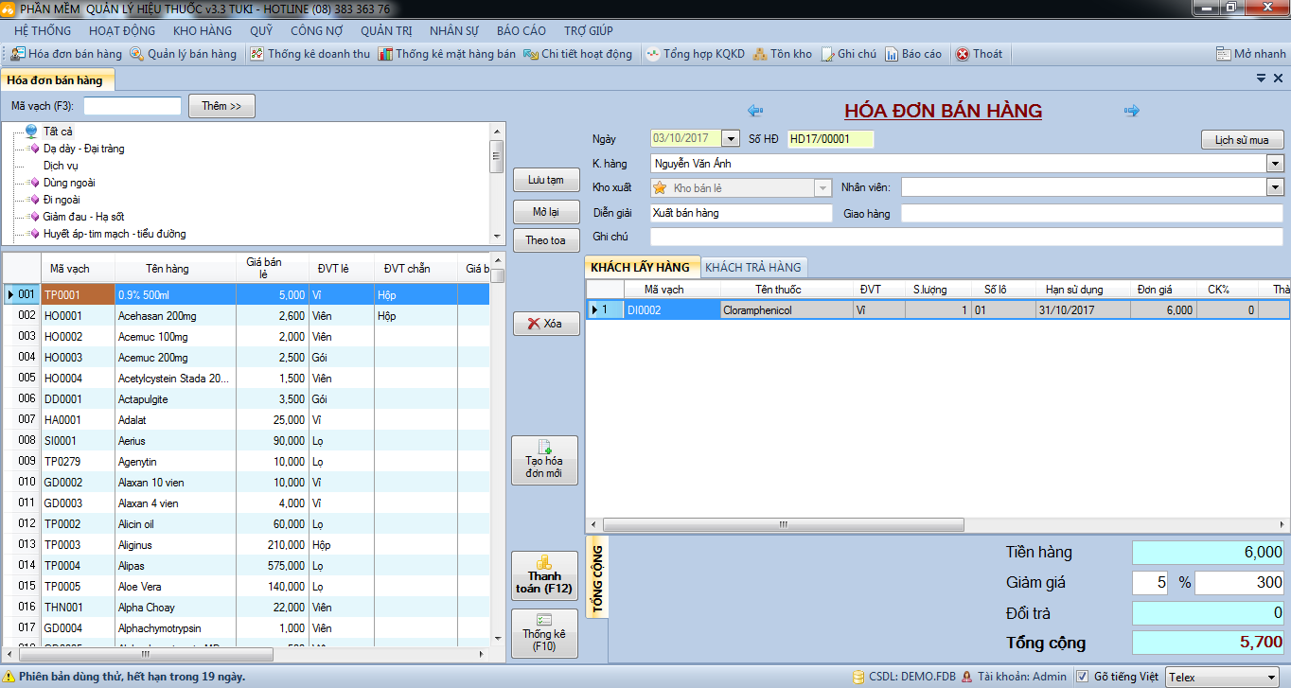Open Chi tiết hoạt động toolbar item
The image size is (1291, 688).
577,54
